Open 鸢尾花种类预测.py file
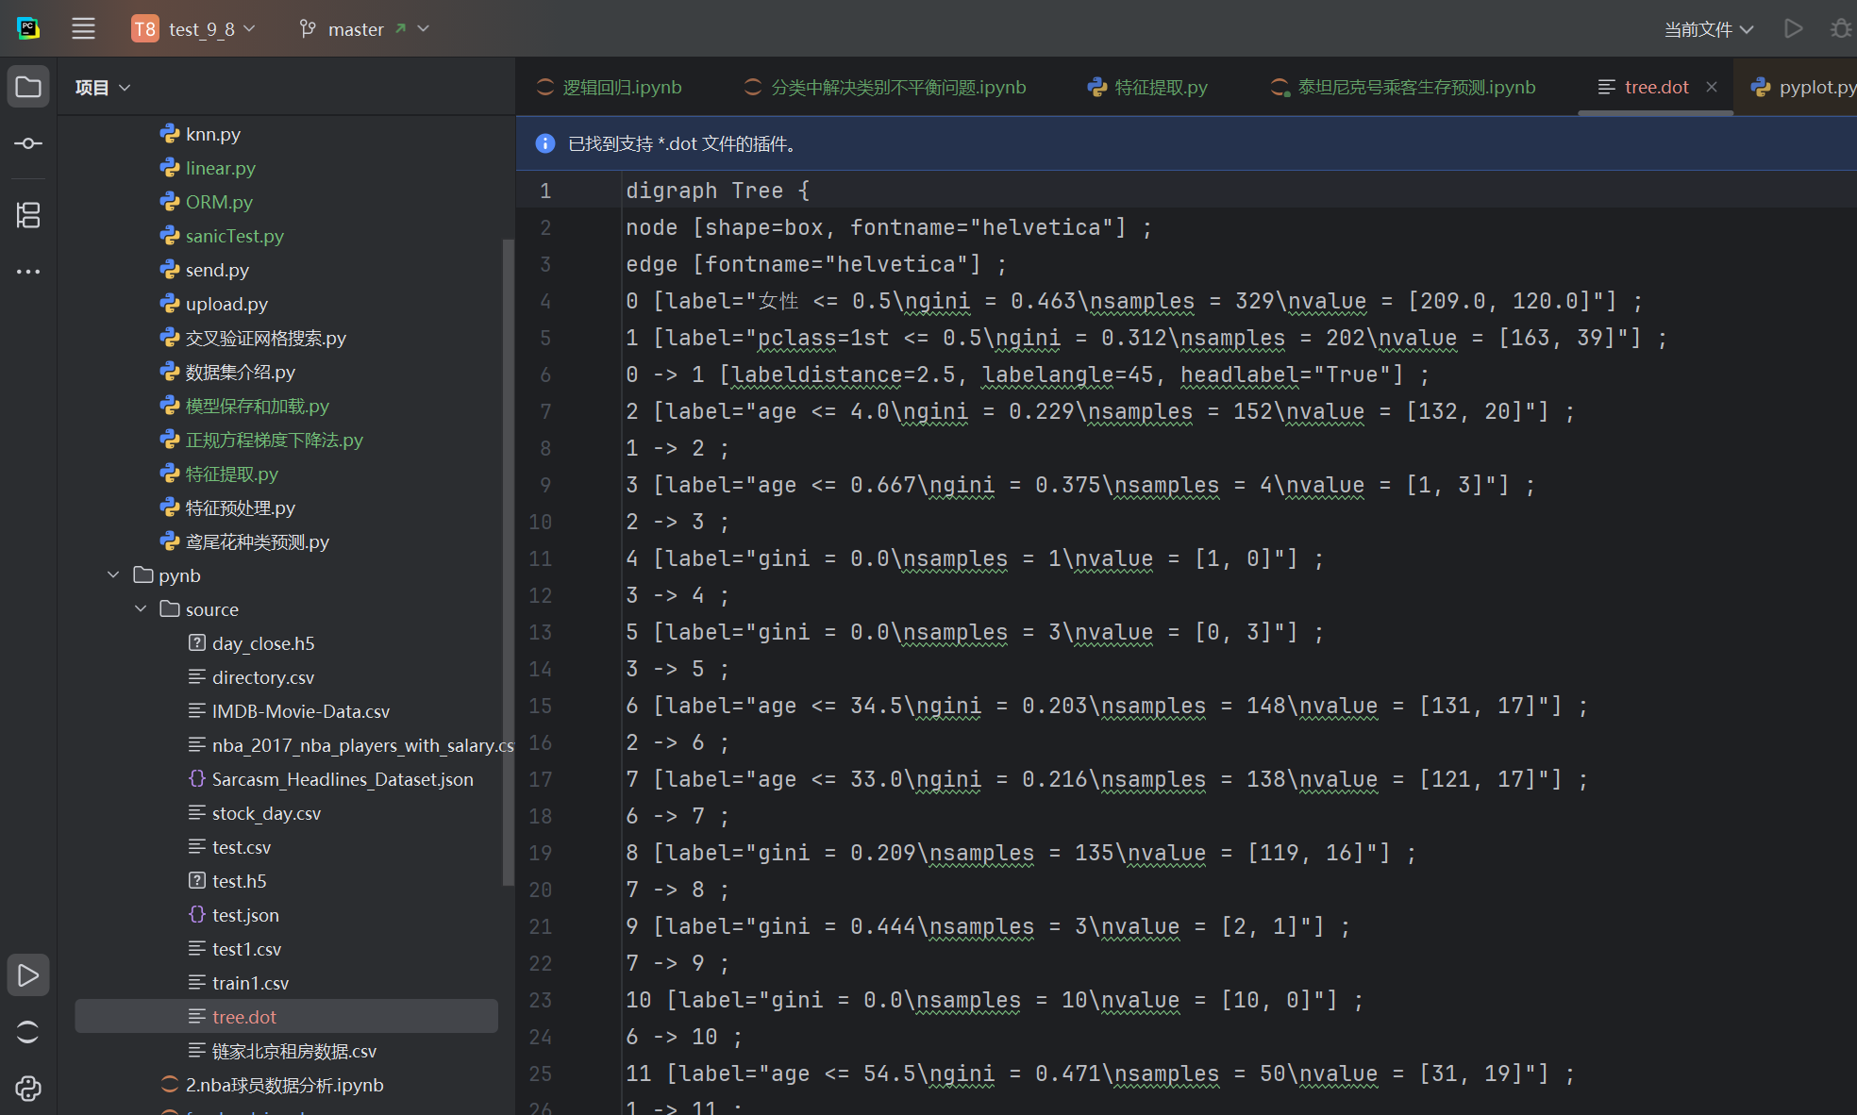 (257, 541)
